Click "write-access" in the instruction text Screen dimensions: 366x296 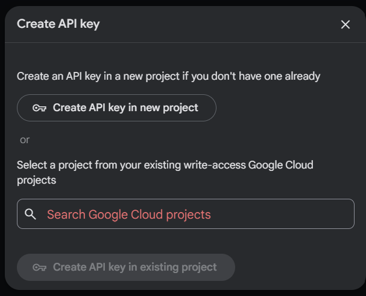216,165
